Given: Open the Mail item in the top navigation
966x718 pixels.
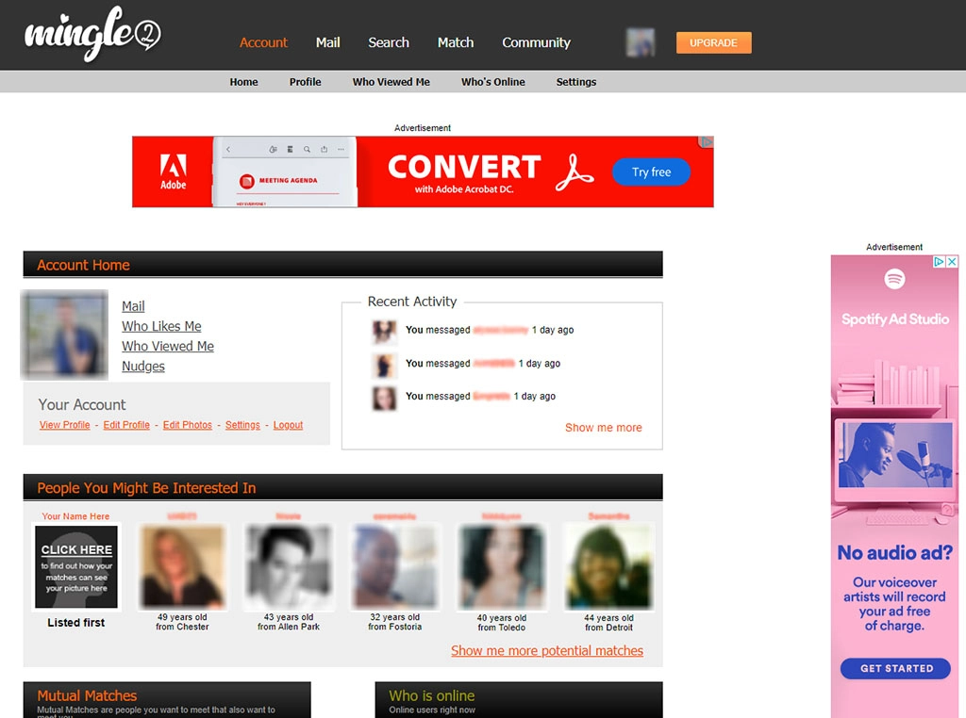Looking at the screenshot, I should (327, 42).
